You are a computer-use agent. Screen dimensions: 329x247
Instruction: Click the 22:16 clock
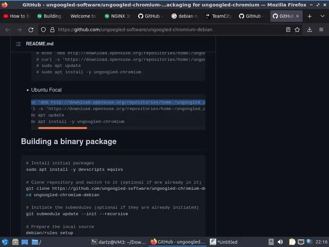321,242
